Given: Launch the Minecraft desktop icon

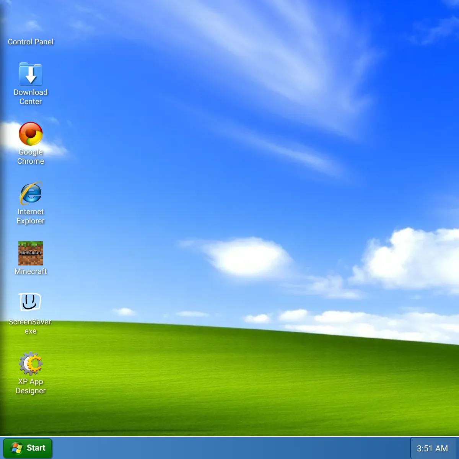Looking at the screenshot, I should [31, 253].
